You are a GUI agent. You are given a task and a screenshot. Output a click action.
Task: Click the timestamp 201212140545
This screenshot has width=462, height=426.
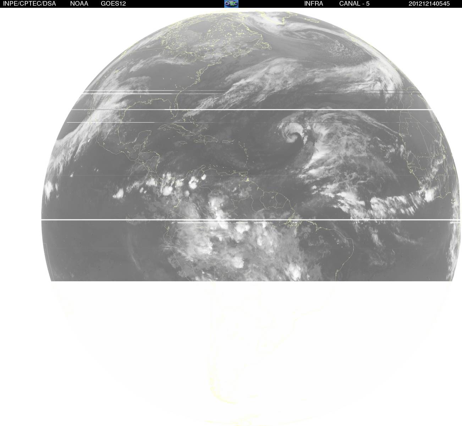click(x=429, y=4)
